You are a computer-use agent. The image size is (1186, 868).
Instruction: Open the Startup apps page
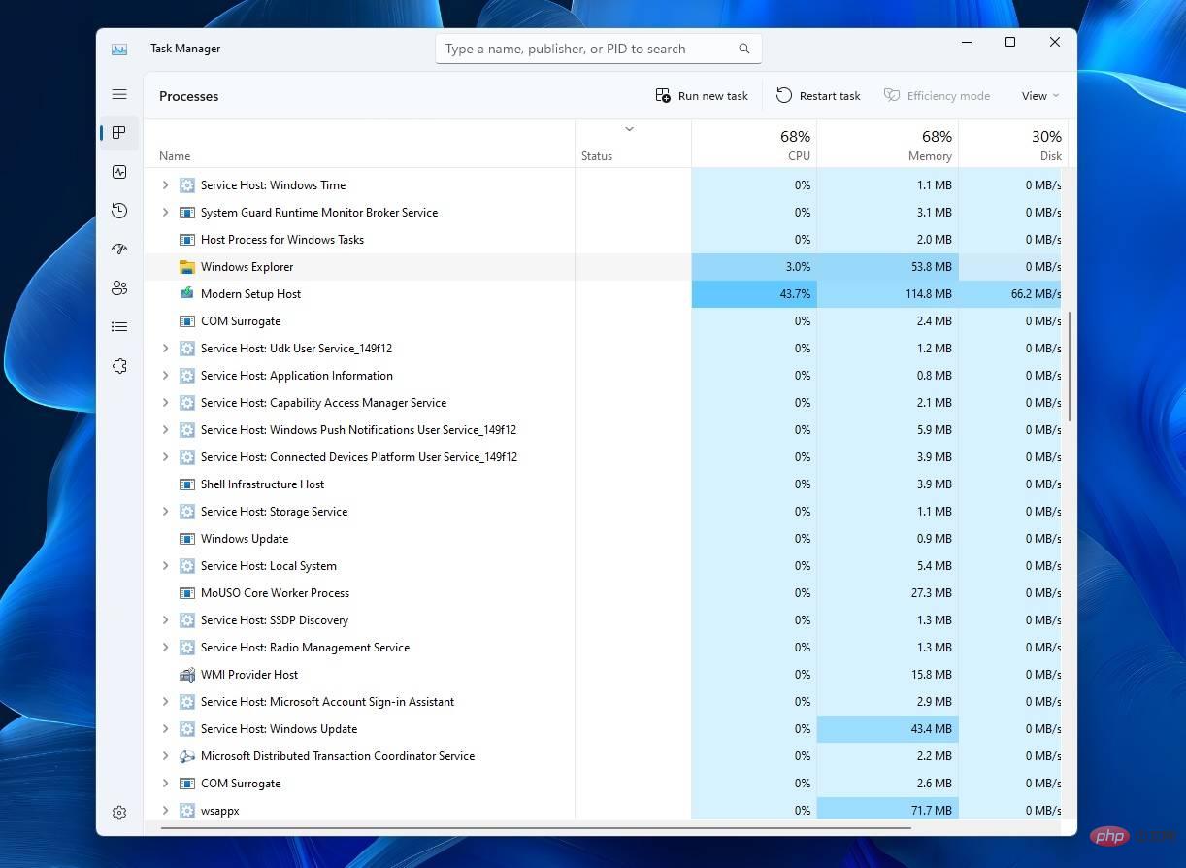(119, 249)
